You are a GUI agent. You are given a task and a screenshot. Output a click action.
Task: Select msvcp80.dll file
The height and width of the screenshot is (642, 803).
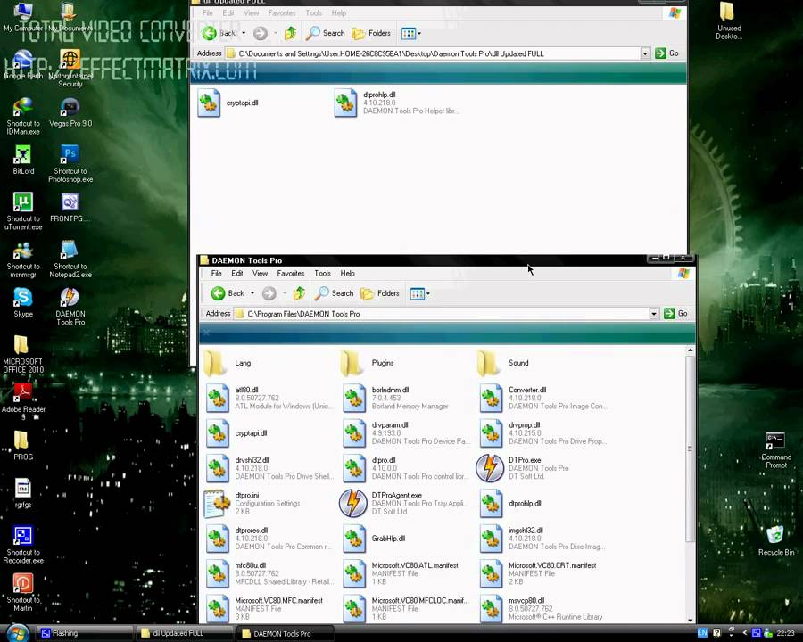[541, 608]
